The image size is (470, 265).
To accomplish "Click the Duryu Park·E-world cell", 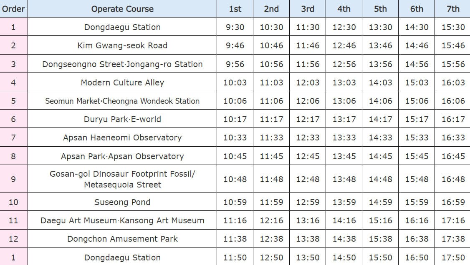I will pos(122,119).
